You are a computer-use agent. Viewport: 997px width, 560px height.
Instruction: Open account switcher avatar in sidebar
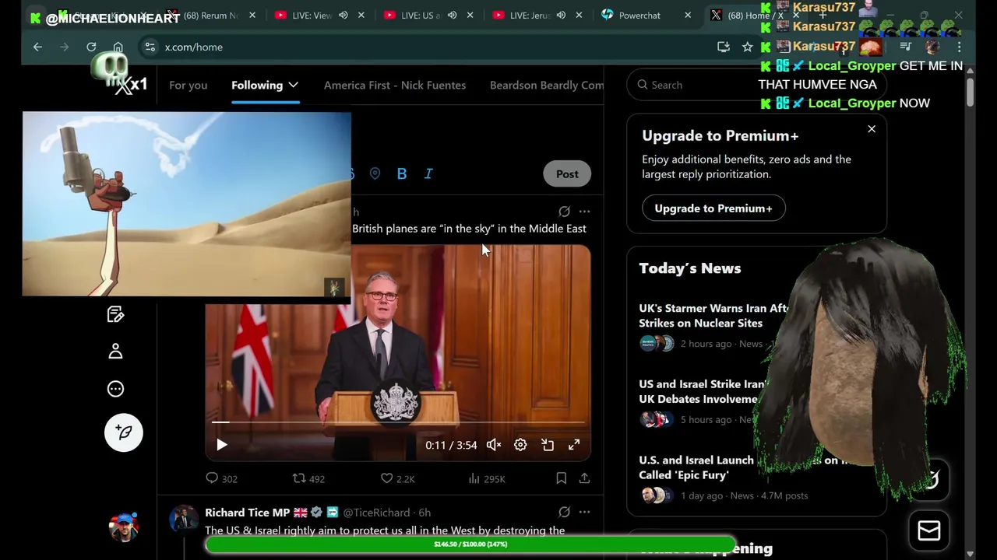pos(124,527)
